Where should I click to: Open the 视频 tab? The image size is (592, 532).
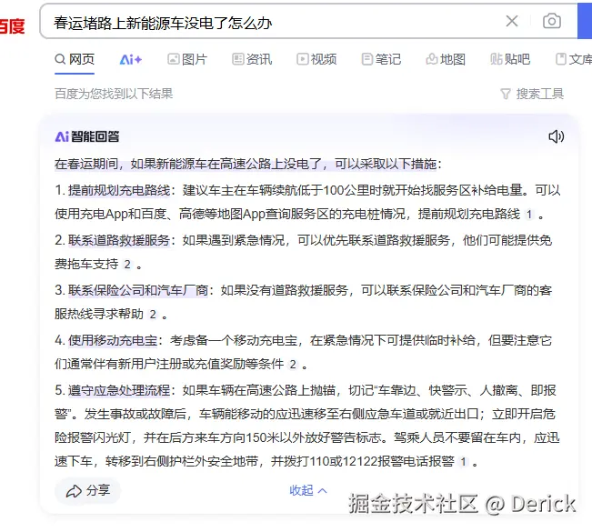tap(316, 59)
